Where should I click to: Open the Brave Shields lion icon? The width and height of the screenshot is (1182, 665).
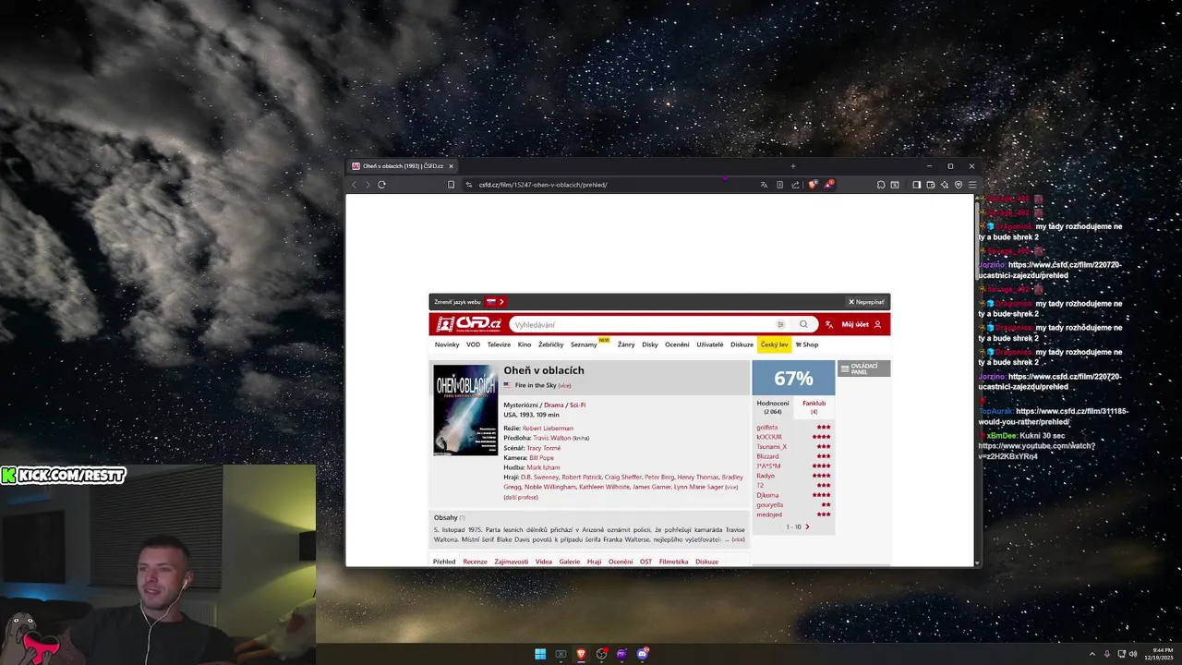click(x=813, y=185)
